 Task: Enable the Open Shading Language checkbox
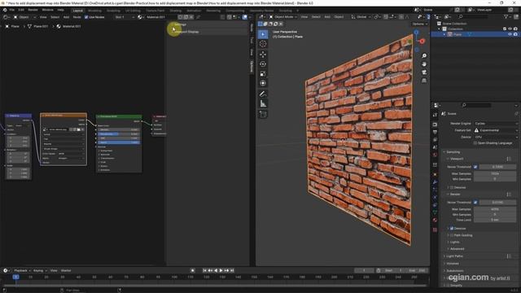475,143
